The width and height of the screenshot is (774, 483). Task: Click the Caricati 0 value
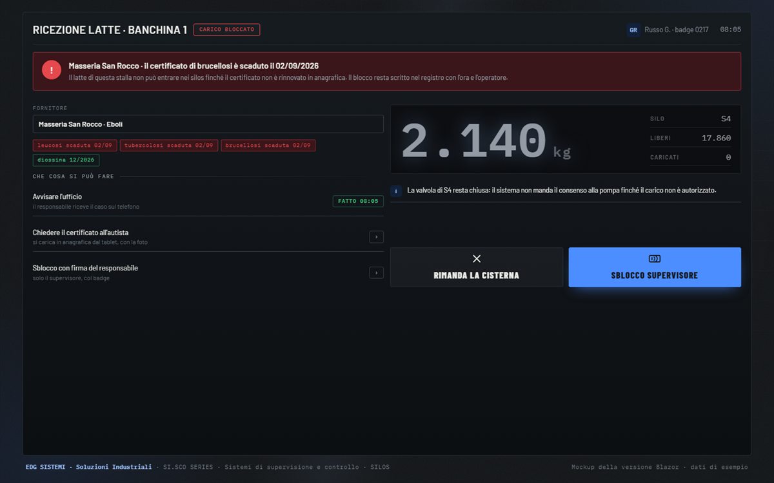tap(728, 157)
